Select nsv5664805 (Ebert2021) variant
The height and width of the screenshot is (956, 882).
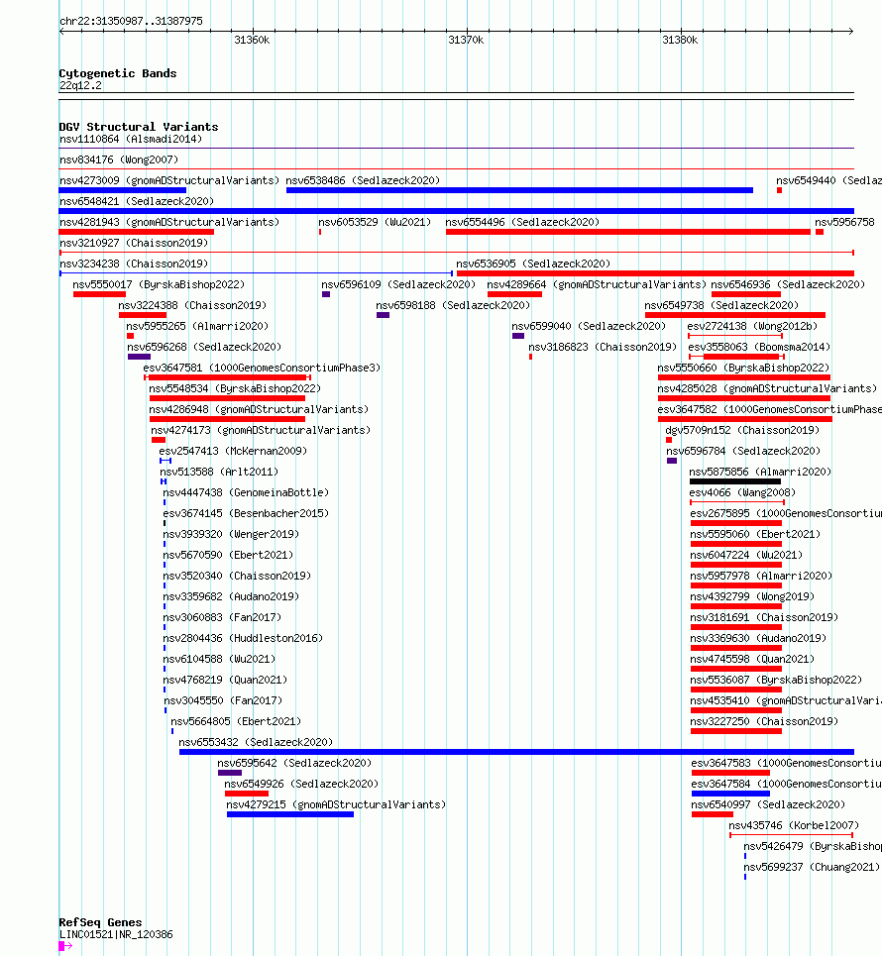coord(236,721)
